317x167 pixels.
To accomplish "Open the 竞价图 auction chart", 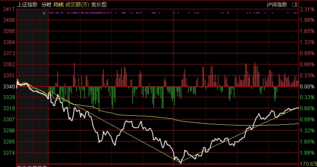I will pos(99,5).
